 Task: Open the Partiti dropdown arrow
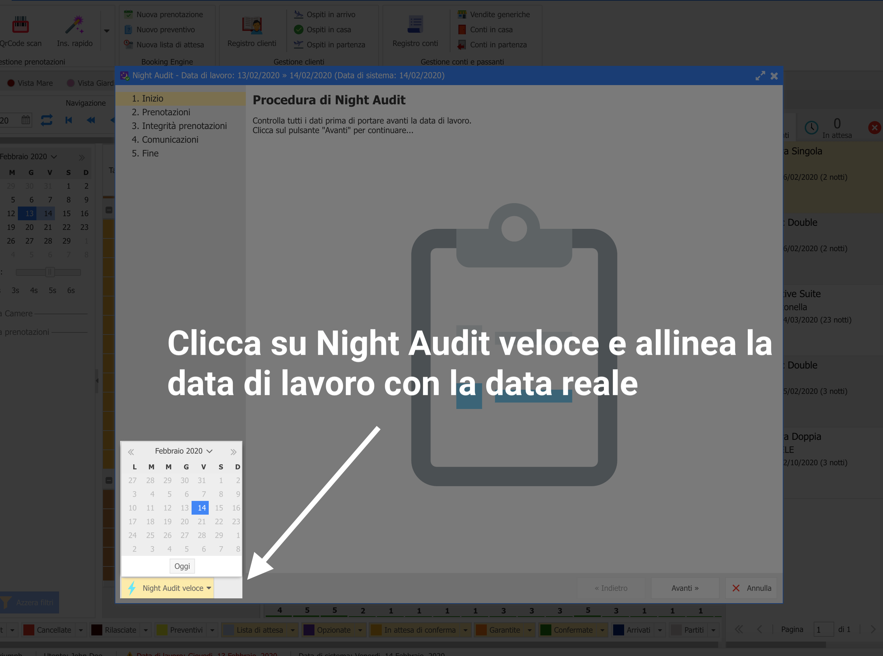[x=713, y=630]
